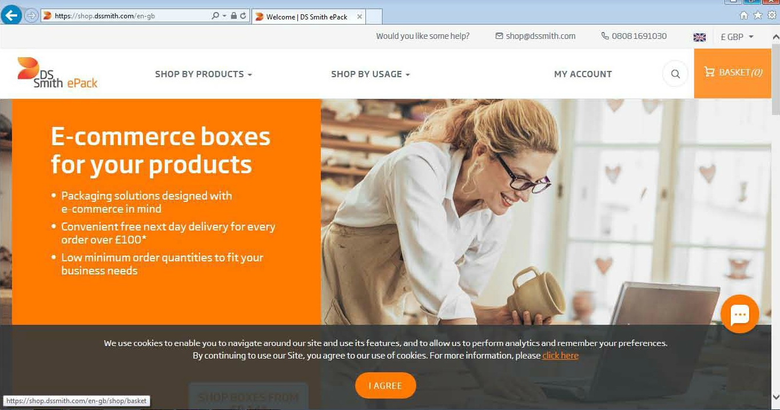Open the Basket (0) button
The height and width of the screenshot is (410, 780).
point(733,73)
